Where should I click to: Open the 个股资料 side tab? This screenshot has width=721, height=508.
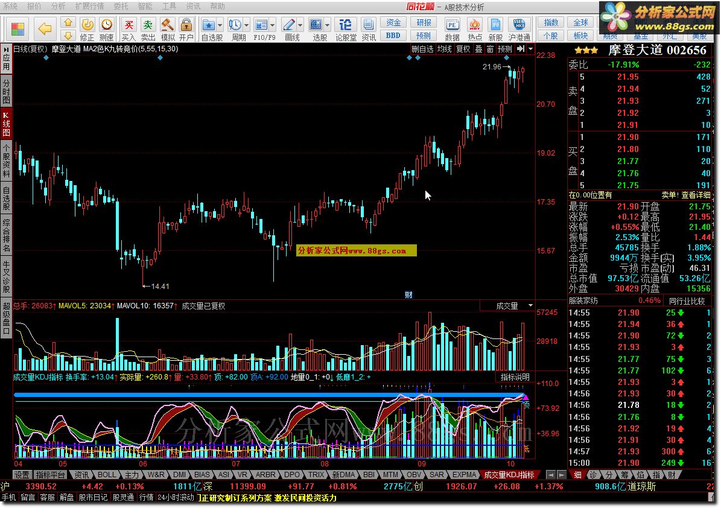(7, 160)
